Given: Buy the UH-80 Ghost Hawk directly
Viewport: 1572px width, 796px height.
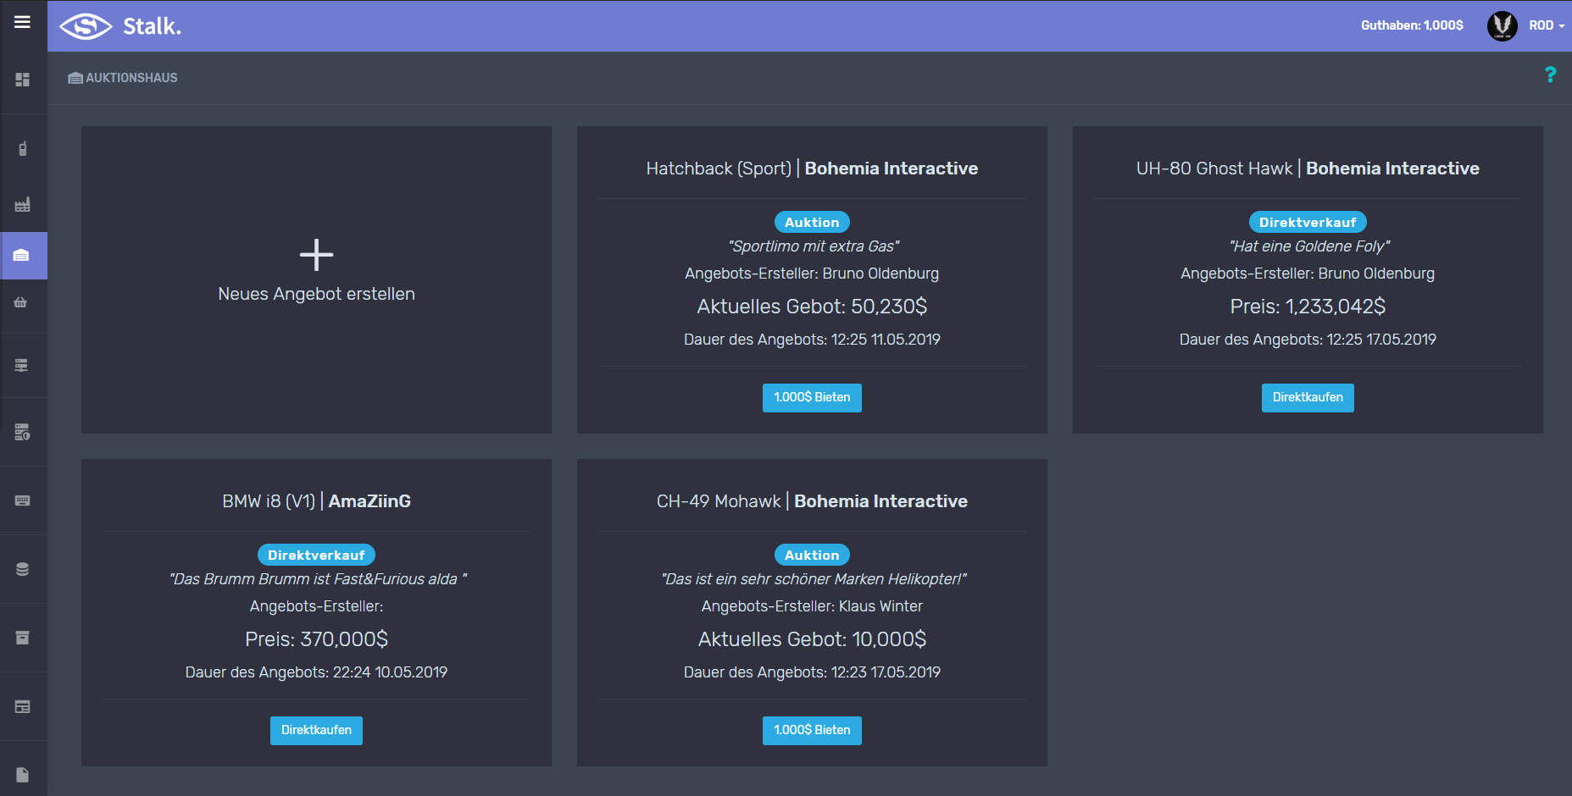Looking at the screenshot, I should point(1308,397).
